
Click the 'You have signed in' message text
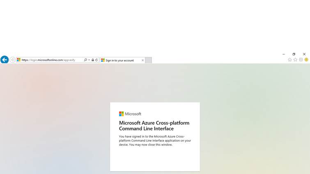point(155,140)
